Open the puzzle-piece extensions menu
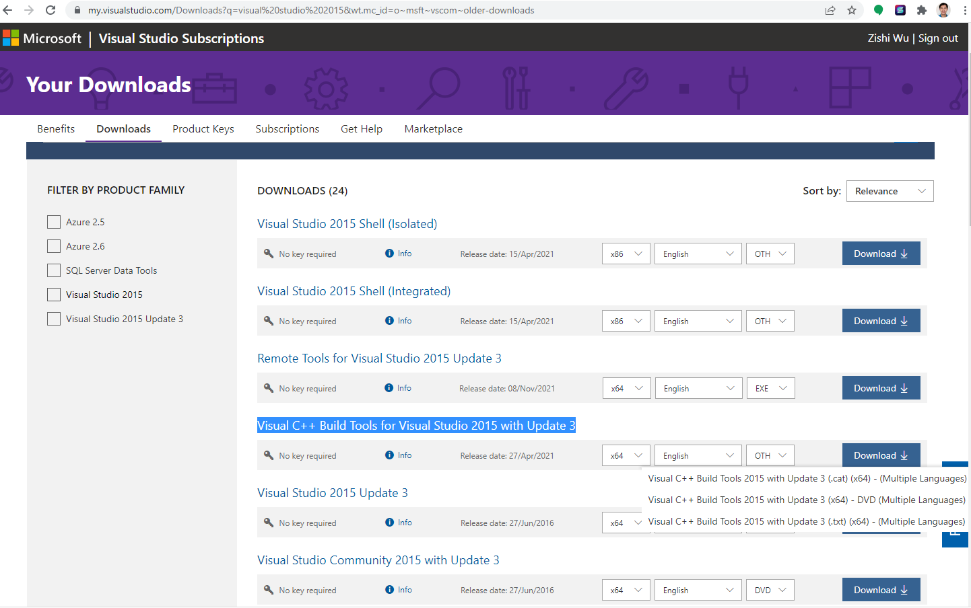Viewport: 971px width, 608px height. [922, 10]
